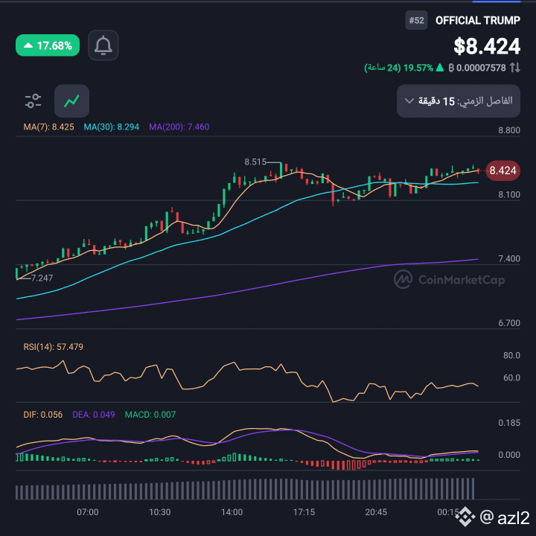536x536 pixels.
Task: Click the red 8.424 current price tag
Action: 502,170
